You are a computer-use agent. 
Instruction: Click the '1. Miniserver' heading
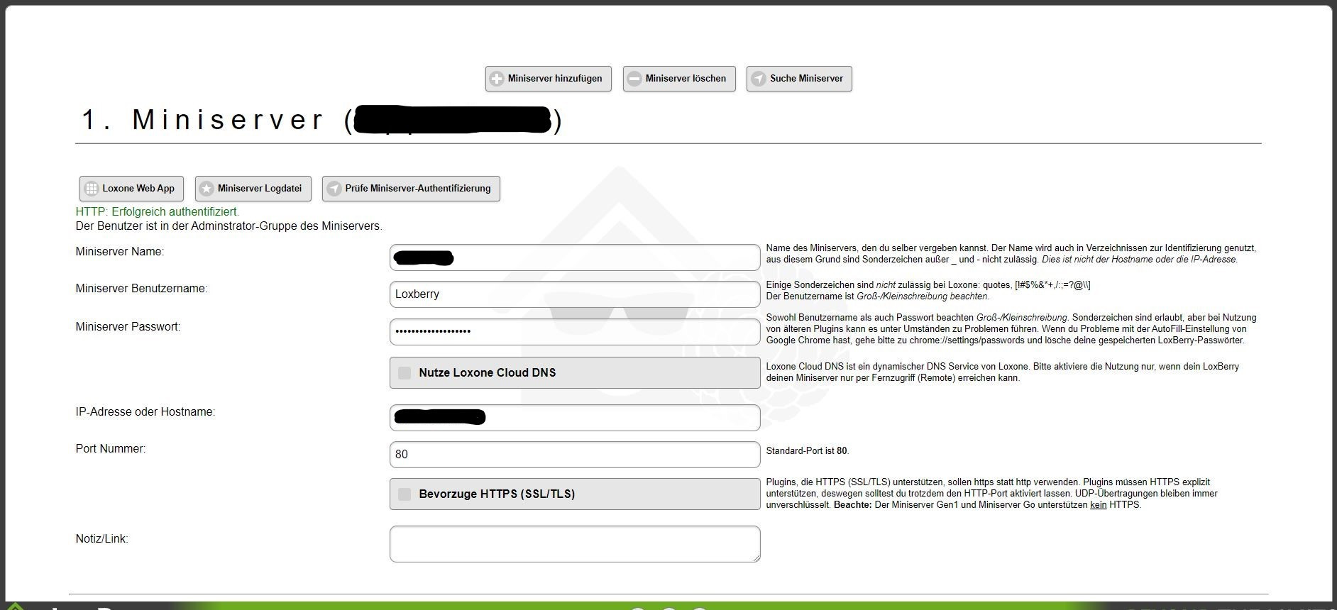[321, 120]
